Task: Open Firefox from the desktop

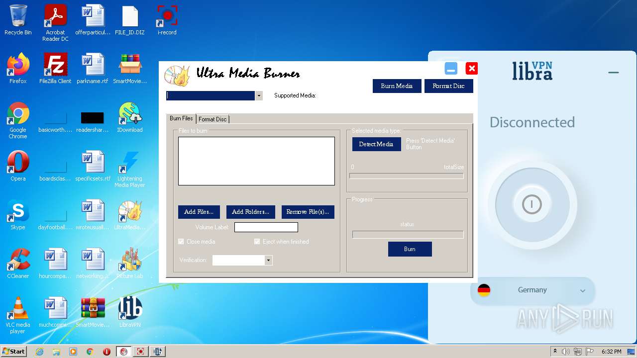Action: pos(18,69)
